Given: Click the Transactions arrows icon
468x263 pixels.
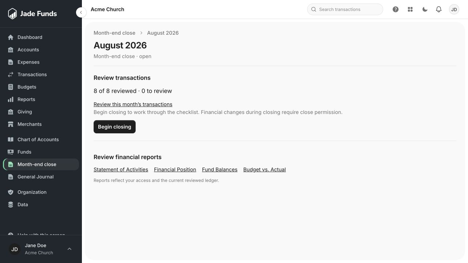Looking at the screenshot, I should (11, 75).
